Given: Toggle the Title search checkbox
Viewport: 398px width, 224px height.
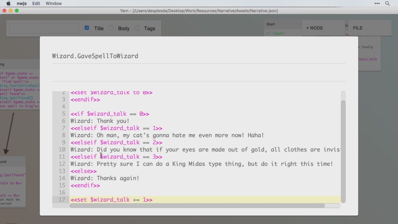Looking at the screenshot, I should coord(87,28).
